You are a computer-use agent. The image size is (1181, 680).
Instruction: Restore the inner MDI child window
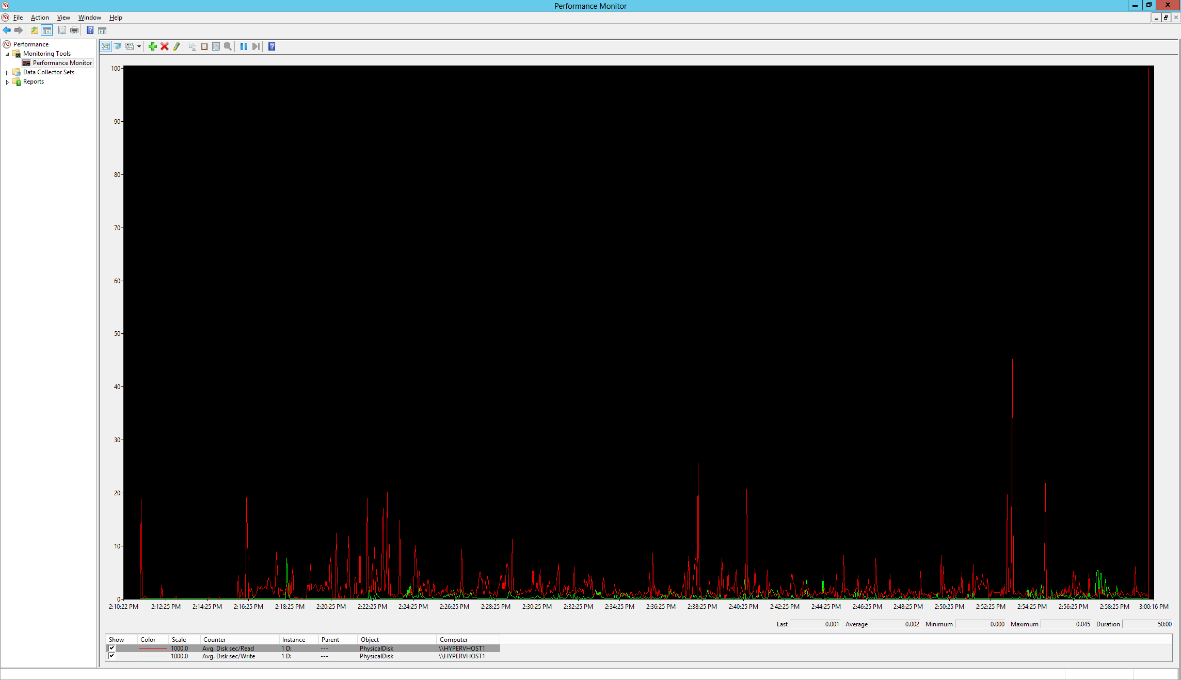click(x=1166, y=18)
